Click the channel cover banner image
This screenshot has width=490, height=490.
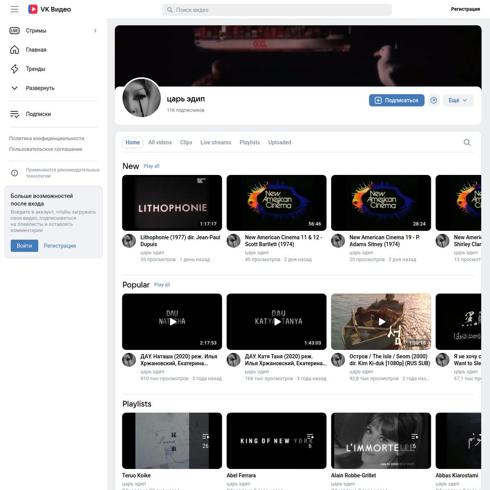click(298, 56)
